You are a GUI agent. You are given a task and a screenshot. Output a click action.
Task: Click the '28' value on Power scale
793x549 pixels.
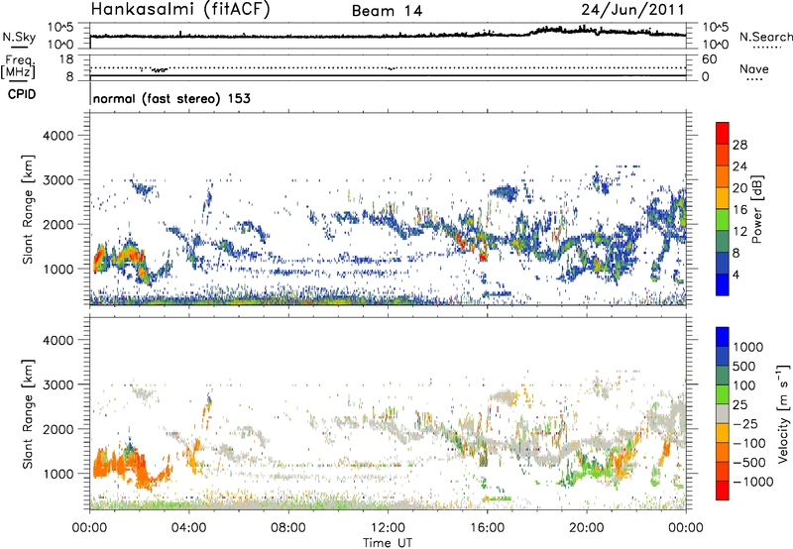739,145
